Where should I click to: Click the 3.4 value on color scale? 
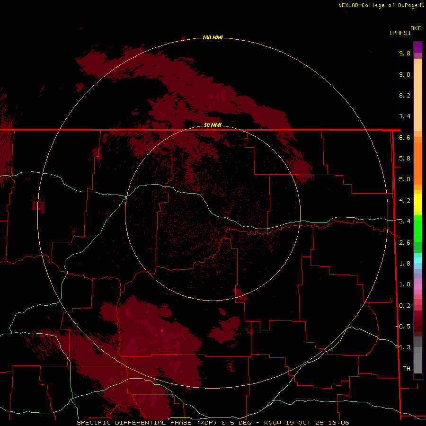(405, 222)
